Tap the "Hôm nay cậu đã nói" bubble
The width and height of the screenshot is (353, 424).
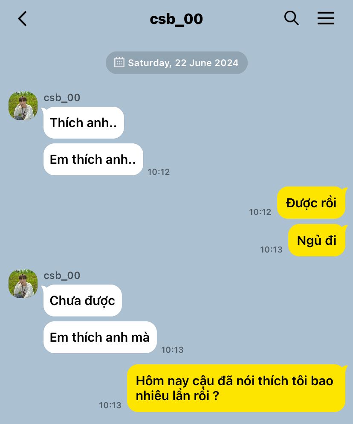pos(237,388)
